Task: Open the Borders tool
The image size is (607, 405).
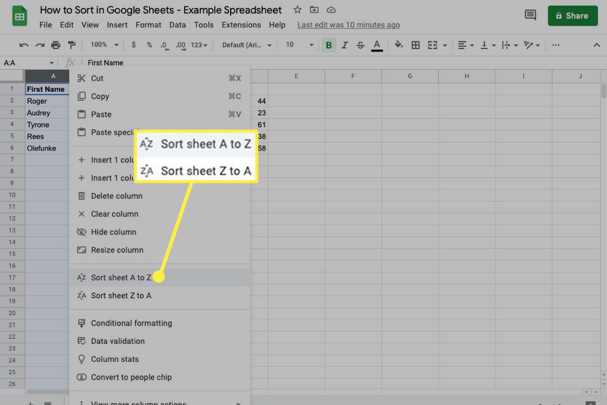Action: click(x=415, y=46)
